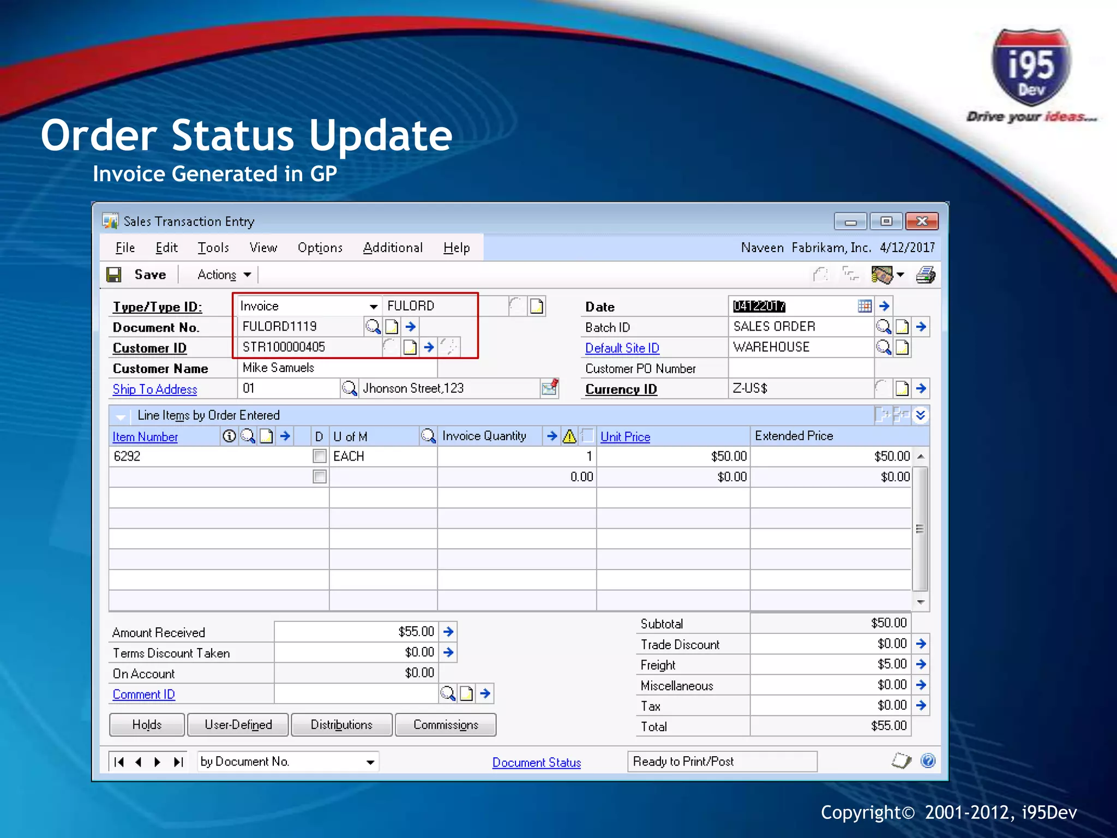Click the Batch ID expansion arrow

(921, 327)
